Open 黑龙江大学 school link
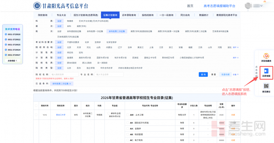 [61, 115]
